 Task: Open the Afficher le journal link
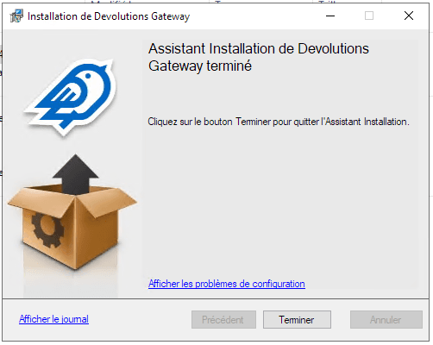53,319
